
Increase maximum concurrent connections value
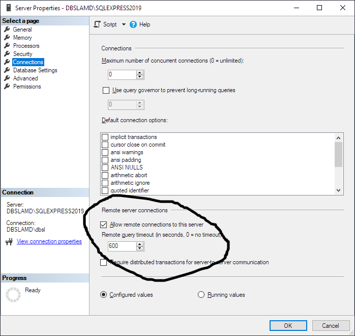[140, 72]
